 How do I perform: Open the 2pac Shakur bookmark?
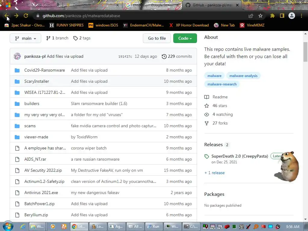tap(25, 25)
